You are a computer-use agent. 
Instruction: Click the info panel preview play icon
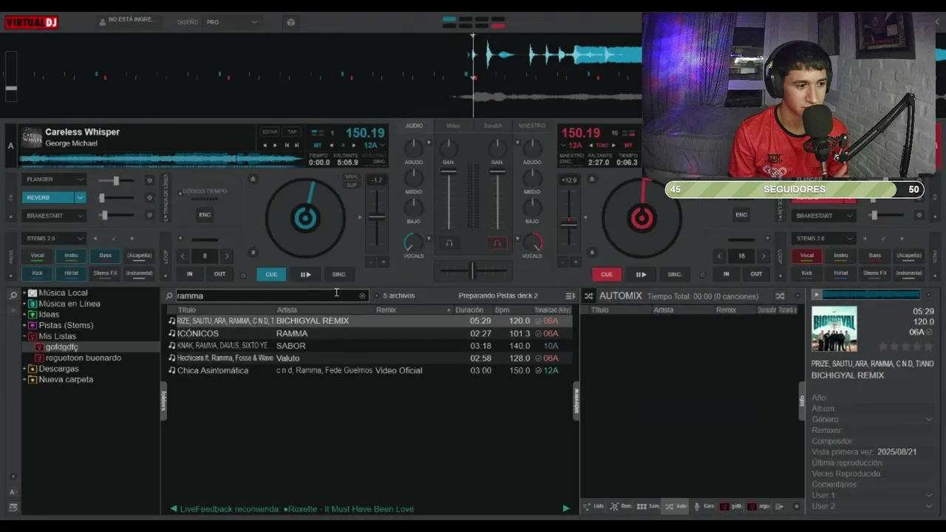[x=817, y=295]
